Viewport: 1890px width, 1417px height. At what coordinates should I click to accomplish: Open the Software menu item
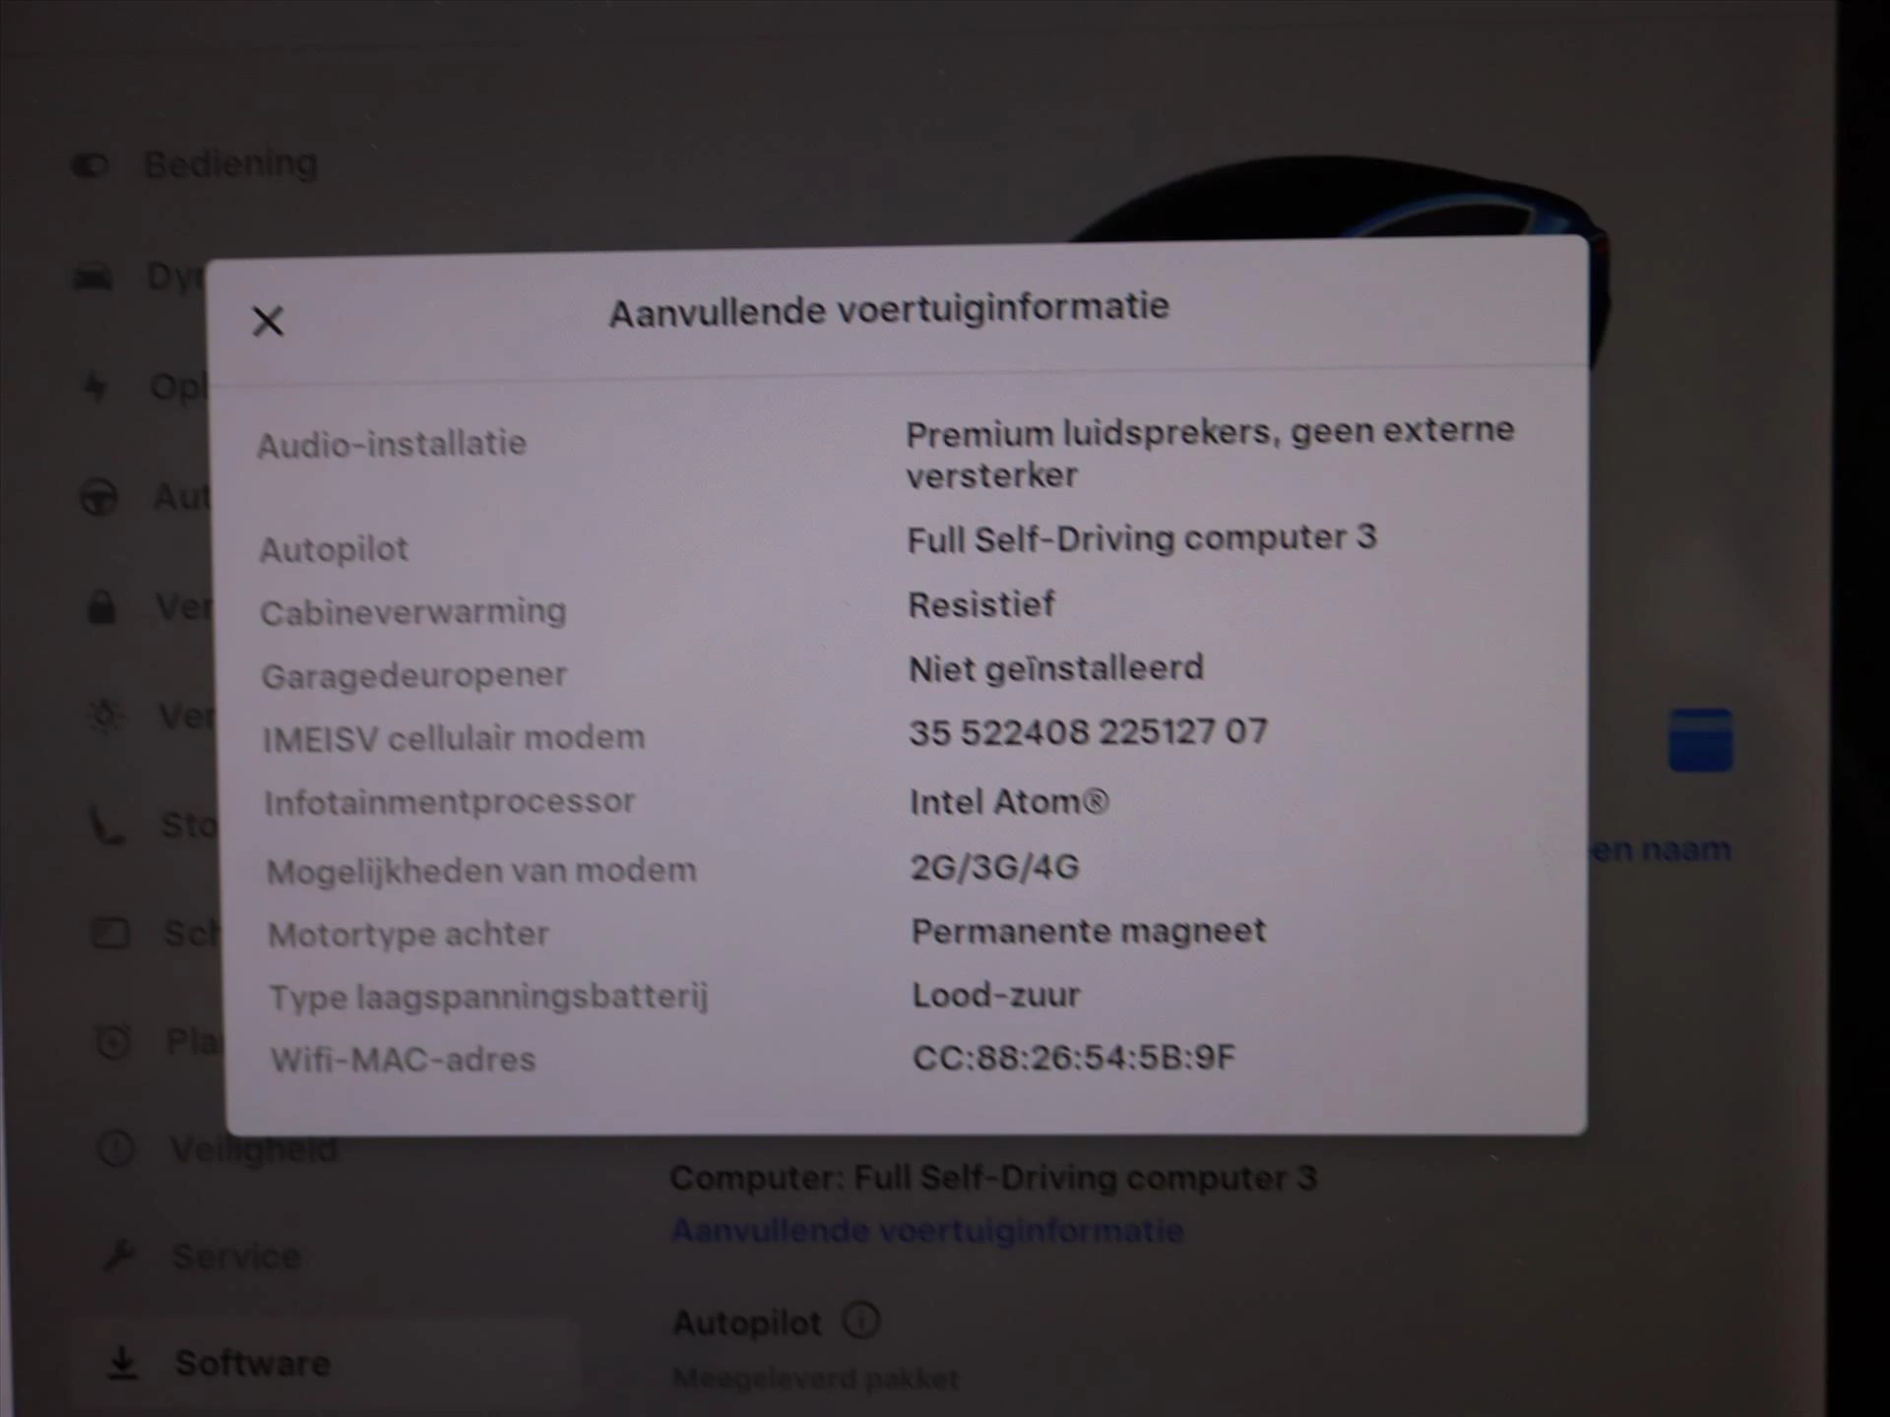click(x=253, y=1364)
